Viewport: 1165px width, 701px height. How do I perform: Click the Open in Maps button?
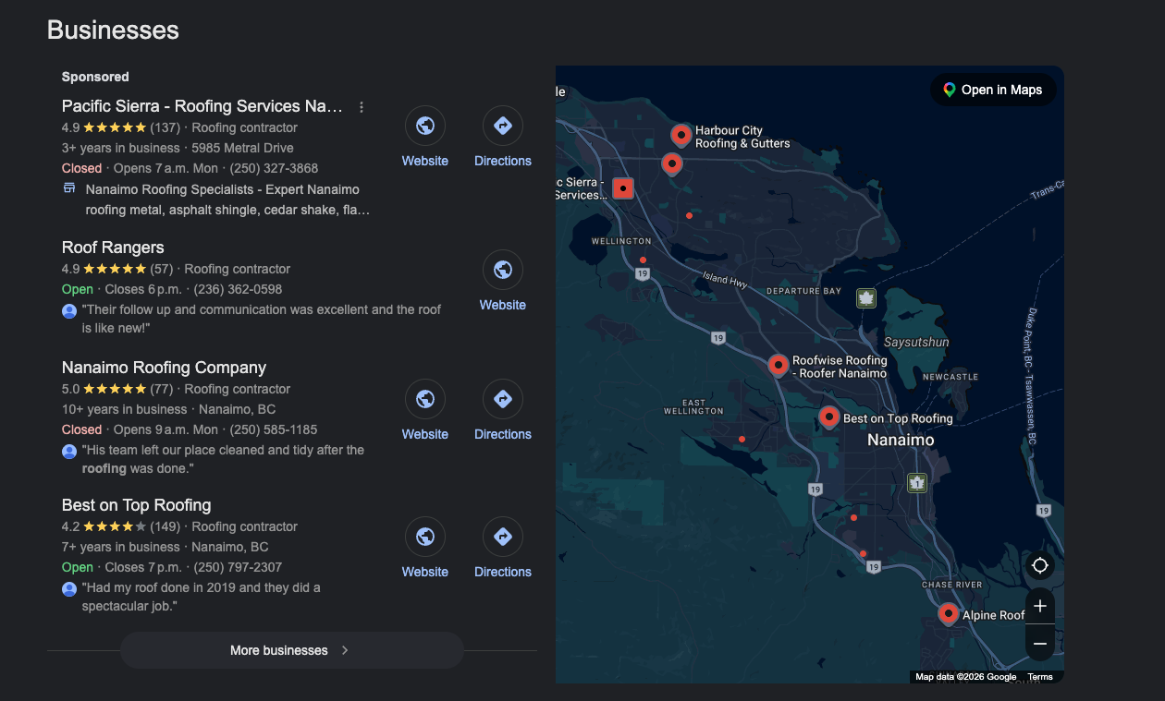pyautogui.click(x=993, y=90)
